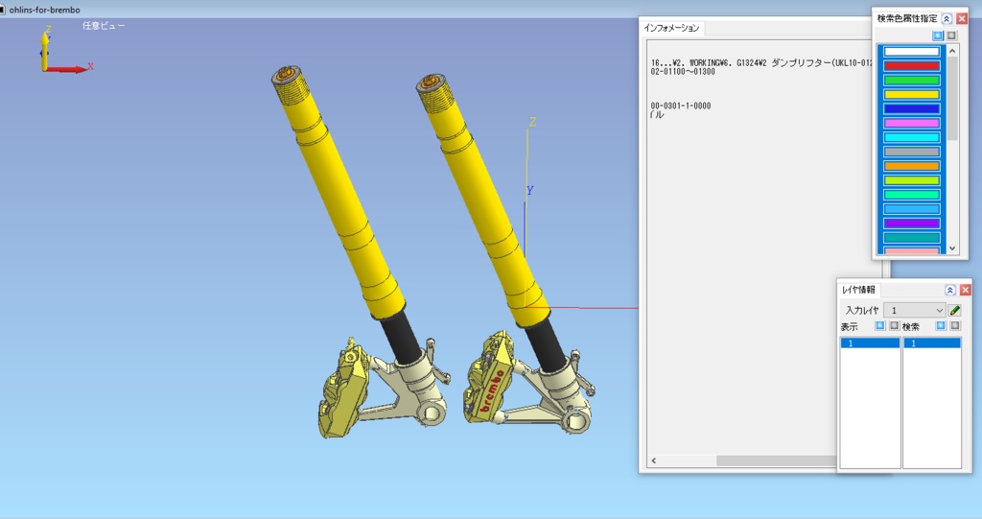Turn off all layers for 表示

895,326
